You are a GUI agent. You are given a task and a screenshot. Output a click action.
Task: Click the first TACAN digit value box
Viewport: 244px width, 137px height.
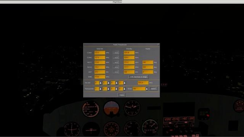(97, 83)
